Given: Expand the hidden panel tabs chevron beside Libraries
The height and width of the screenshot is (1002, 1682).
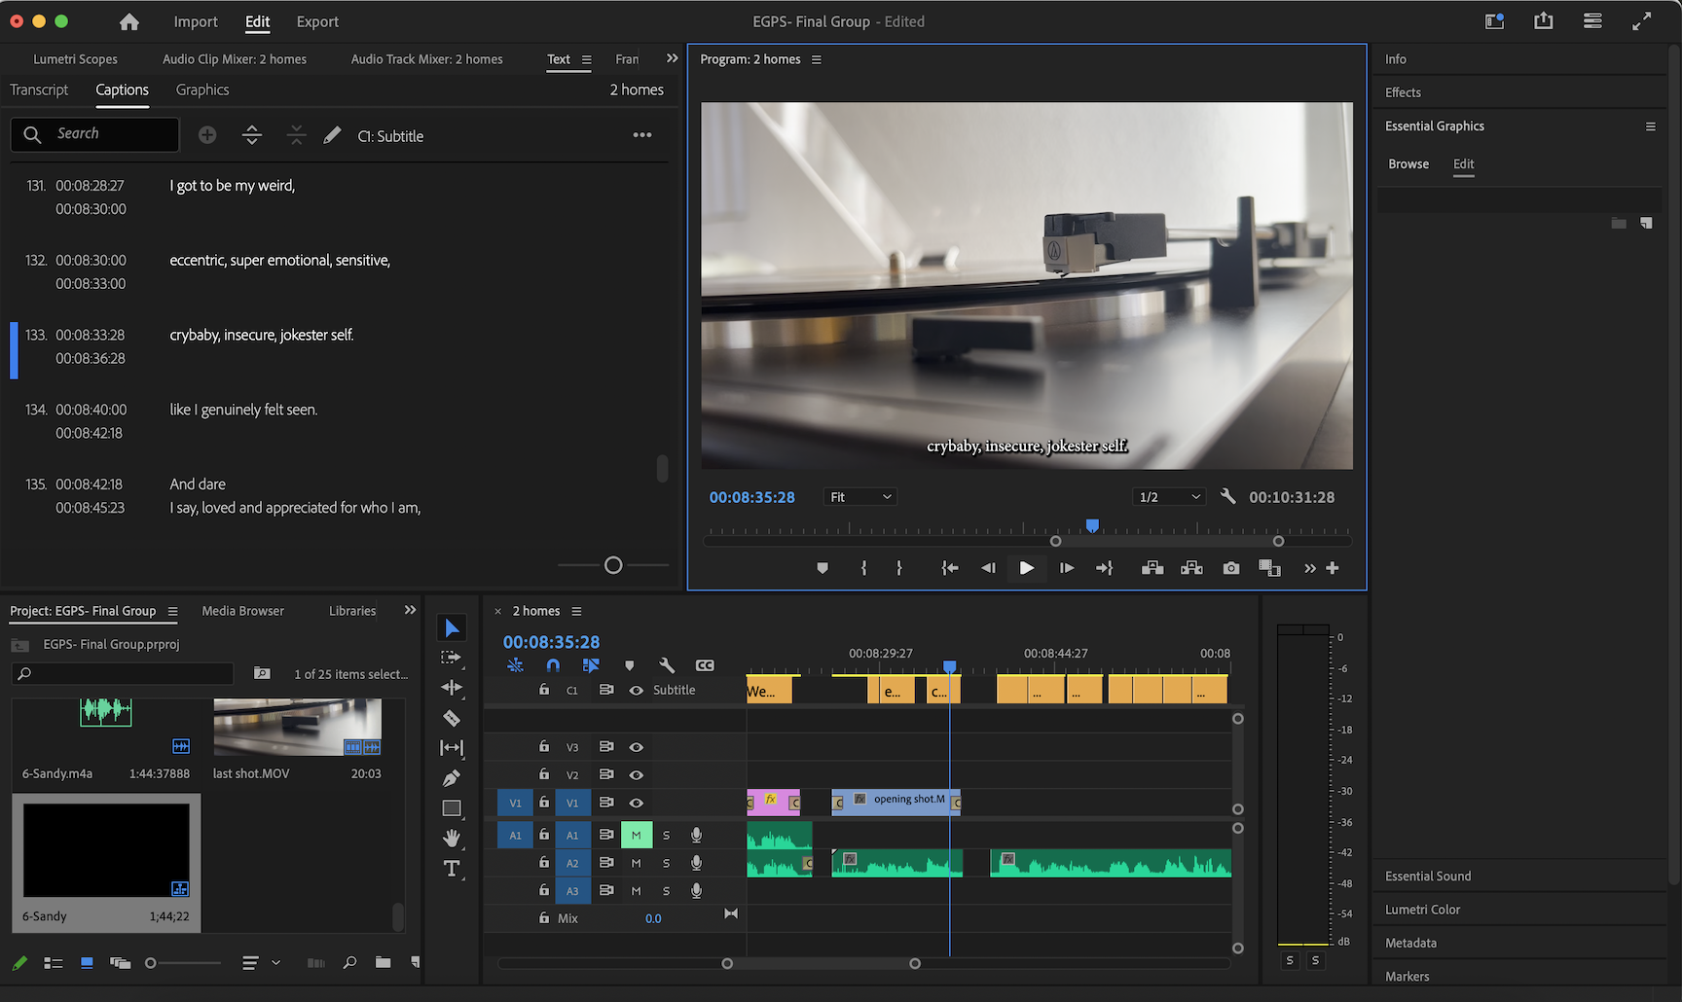Looking at the screenshot, I should point(410,610).
